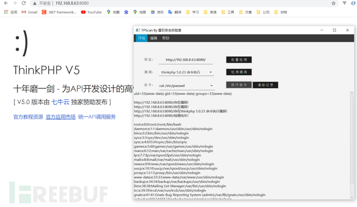
Task: Go back with the browser back arrow
Action: [x=6, y=3]
